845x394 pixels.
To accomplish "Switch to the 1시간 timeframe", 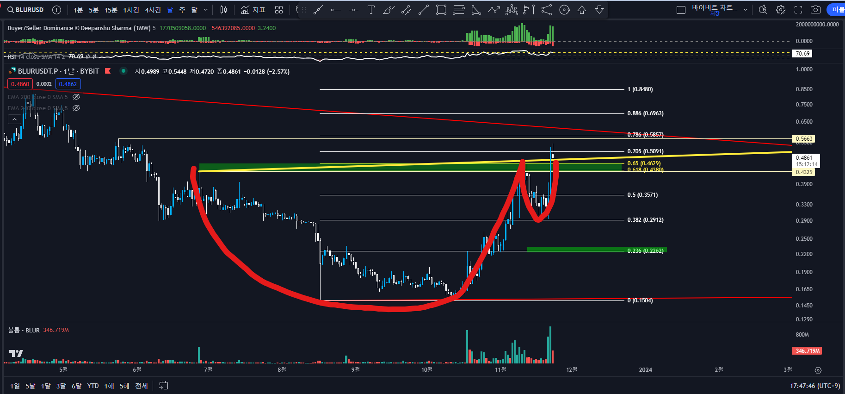I will [x=131, y=10].
